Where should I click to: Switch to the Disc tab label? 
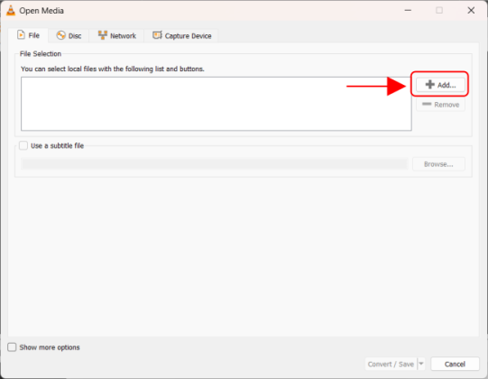pos(75,36)
